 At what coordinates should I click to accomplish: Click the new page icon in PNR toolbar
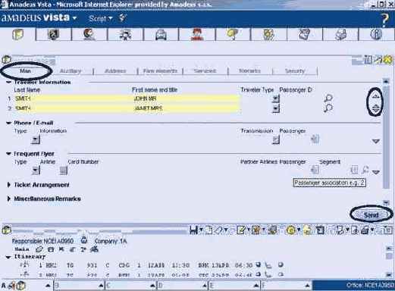pos(208,230)
